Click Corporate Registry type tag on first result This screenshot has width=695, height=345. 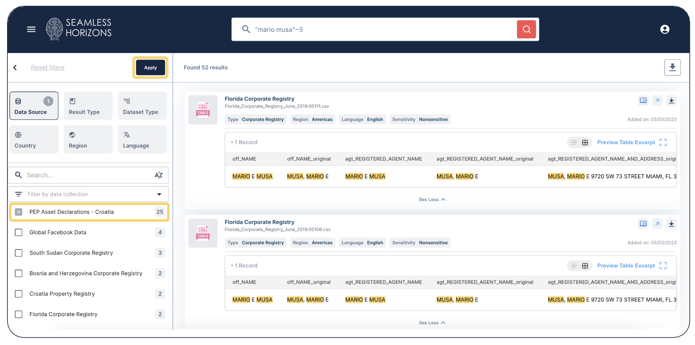tap(256, 119)
